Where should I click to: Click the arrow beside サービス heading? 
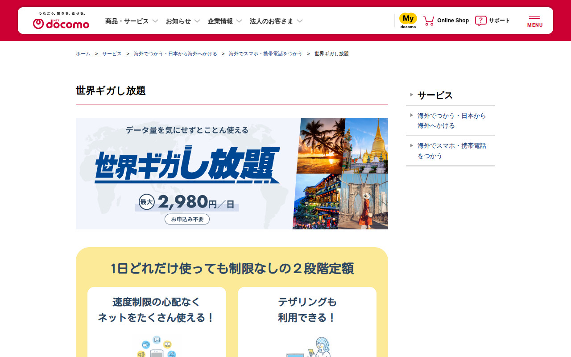[x=412, y=95]
